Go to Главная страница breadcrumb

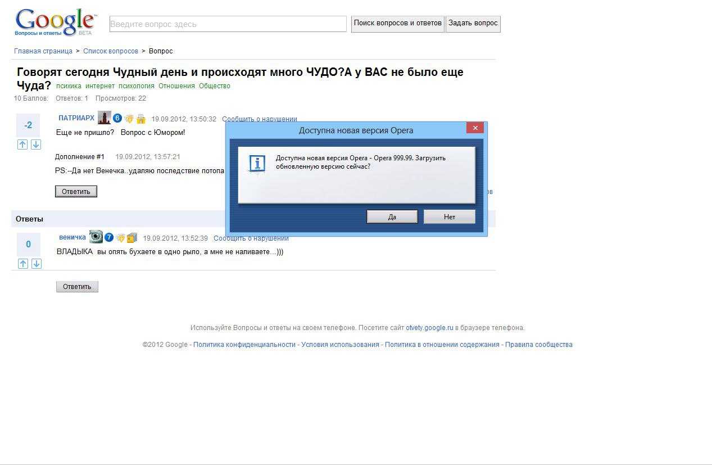(x=43, y=51)
